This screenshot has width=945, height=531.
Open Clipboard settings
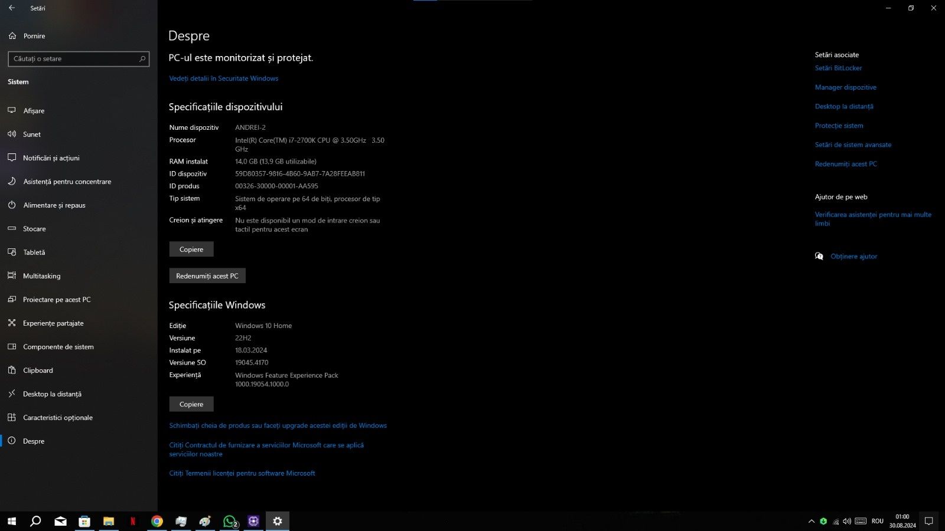(x=79, y=371)
